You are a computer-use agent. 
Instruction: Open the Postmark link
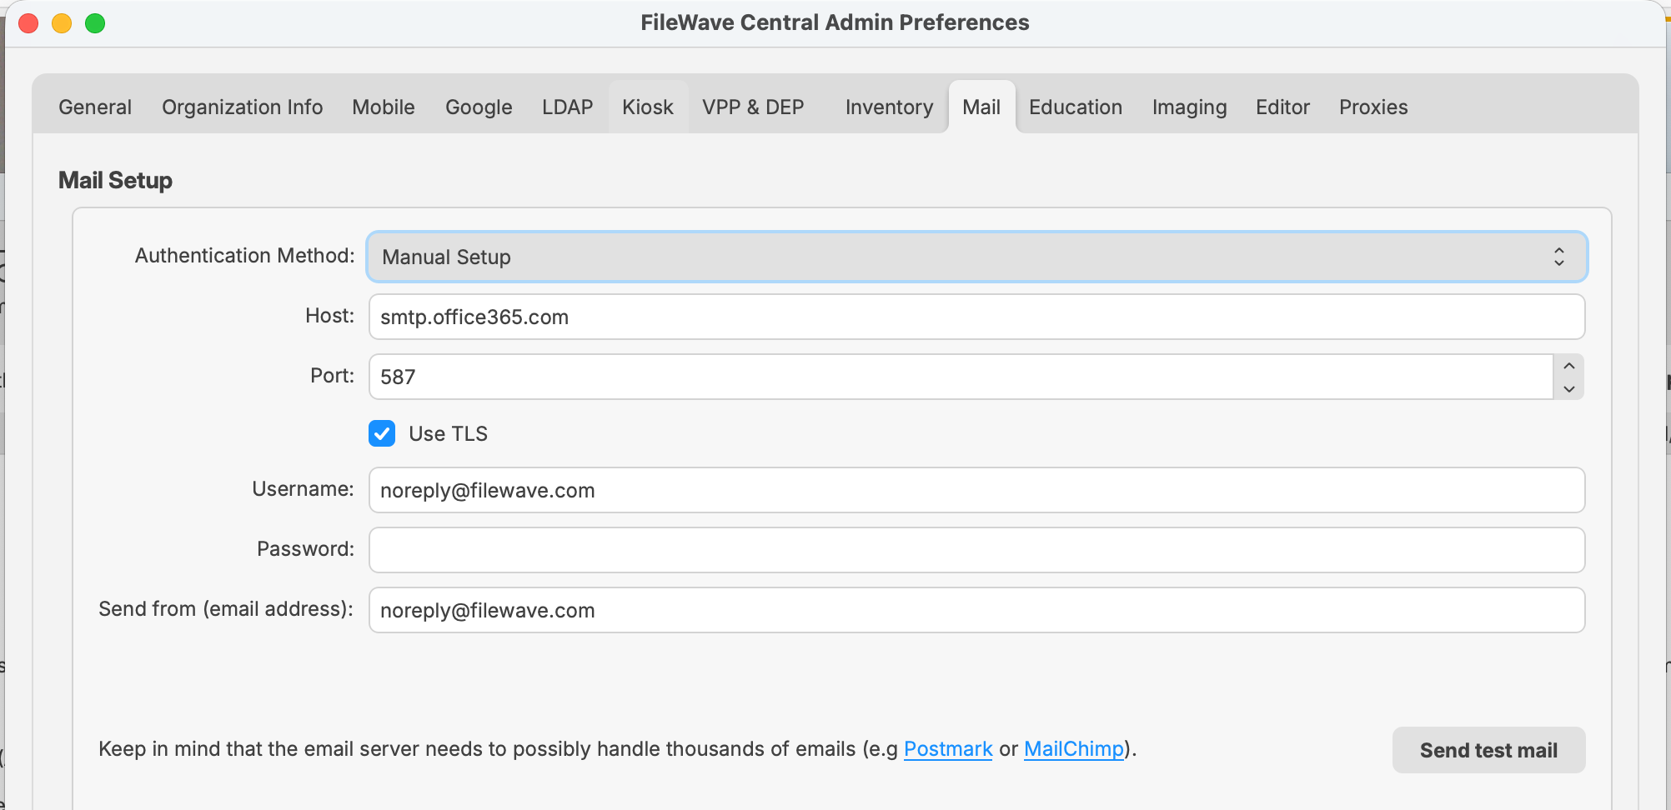click(948, 749)
